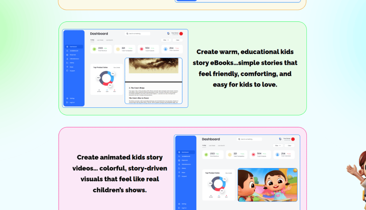366x210 pixels.
Task: Click green Total Revenue icon in green card
Action: (94, 49)
